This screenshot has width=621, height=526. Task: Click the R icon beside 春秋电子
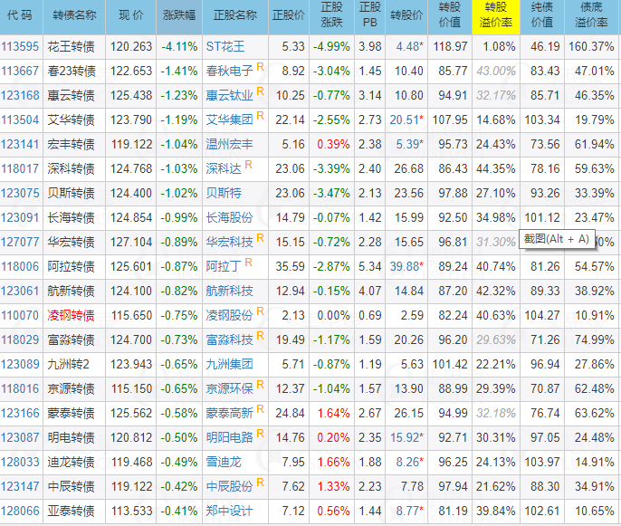261,68
